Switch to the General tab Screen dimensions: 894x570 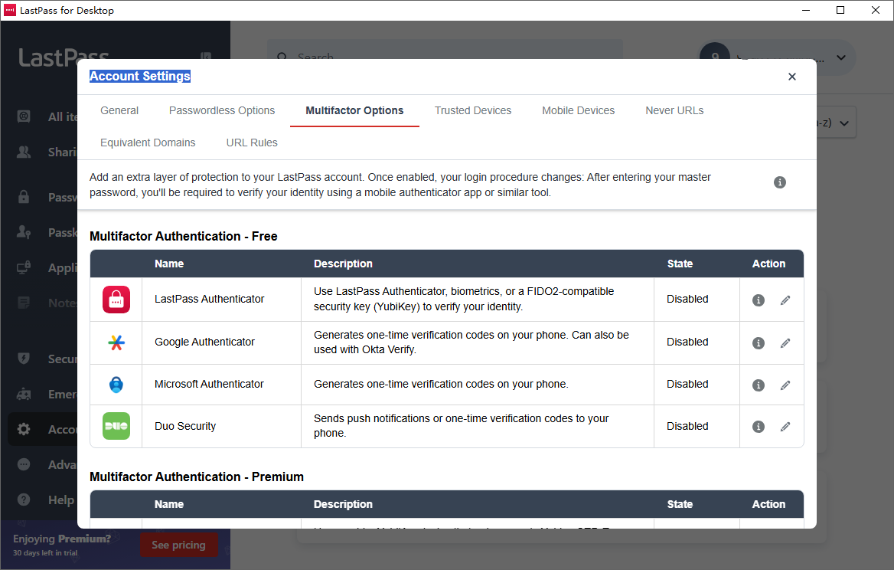[119, 110]
